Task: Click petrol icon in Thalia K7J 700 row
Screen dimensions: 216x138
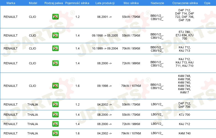Action: (x=55, y=115)
